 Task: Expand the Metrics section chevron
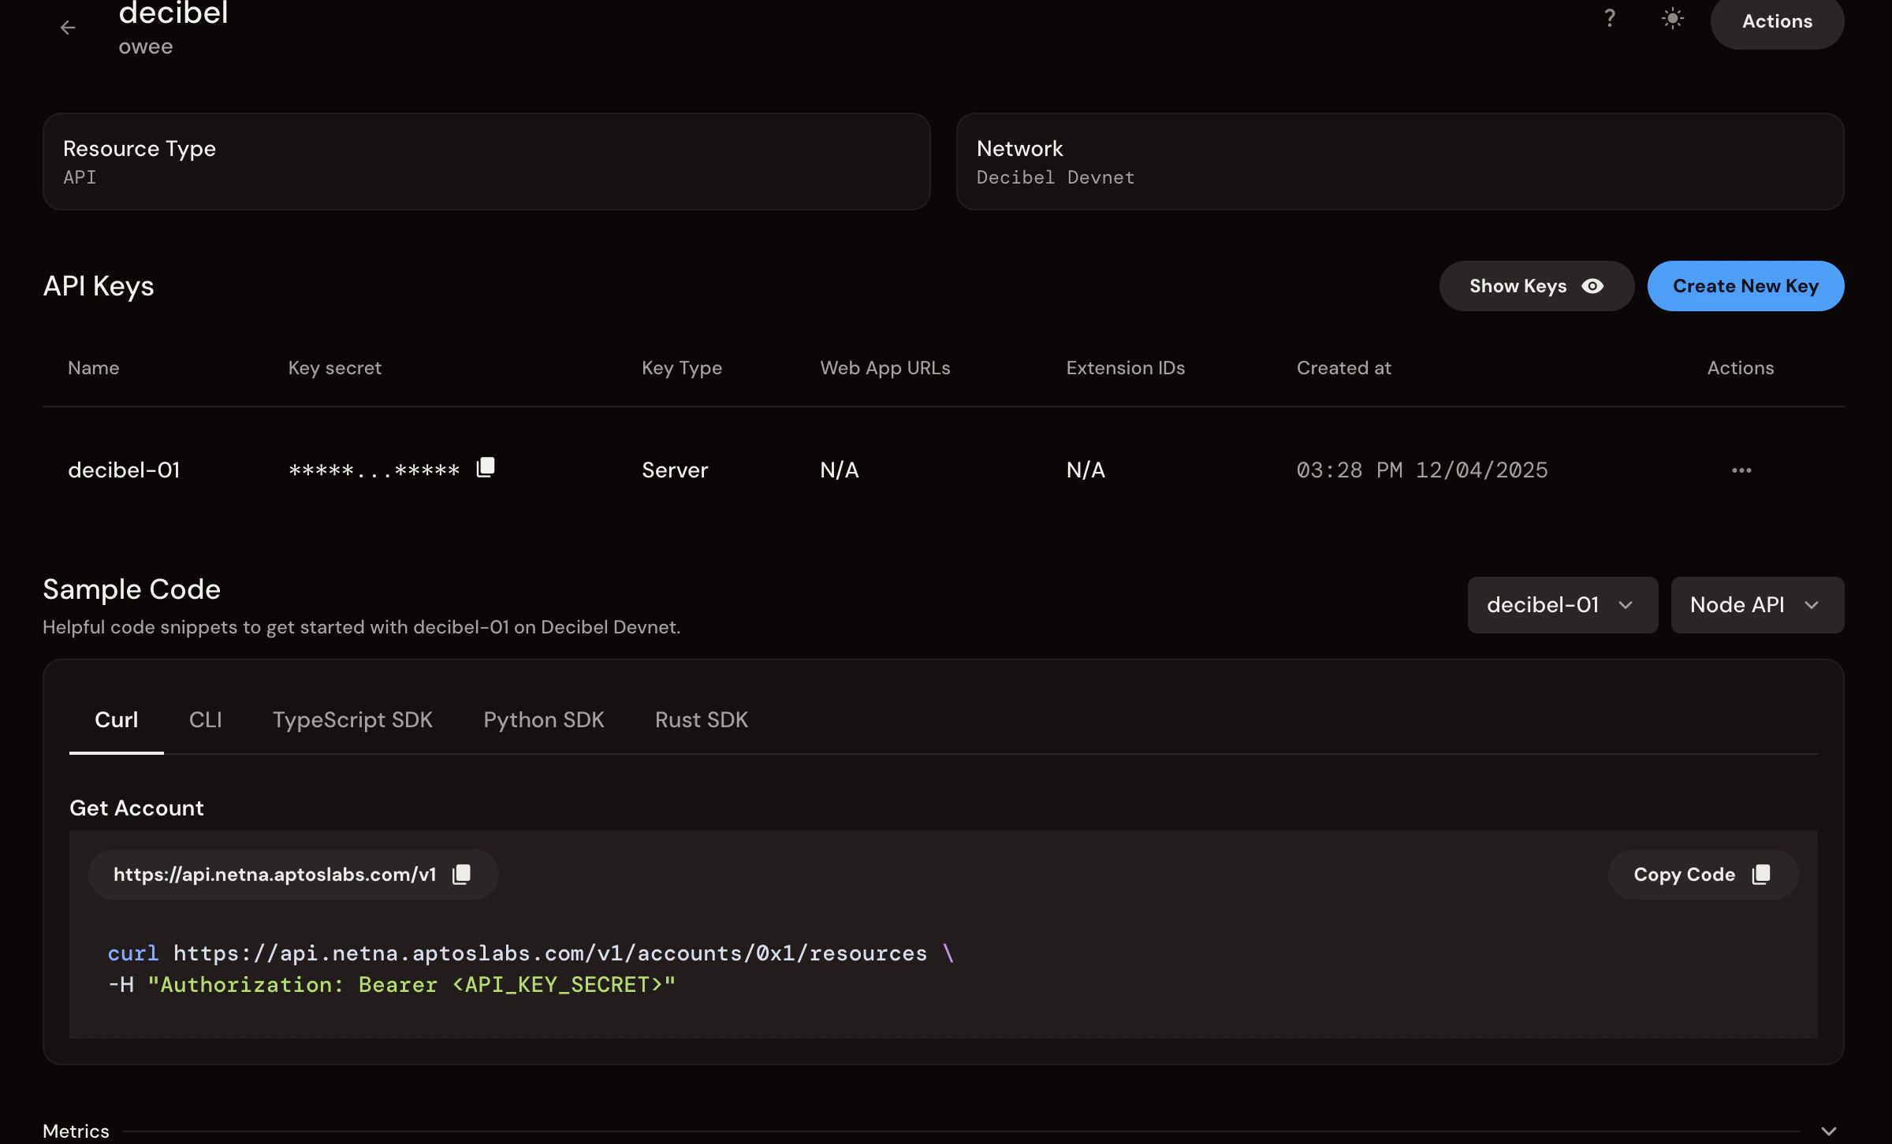pos(1828,1131)
